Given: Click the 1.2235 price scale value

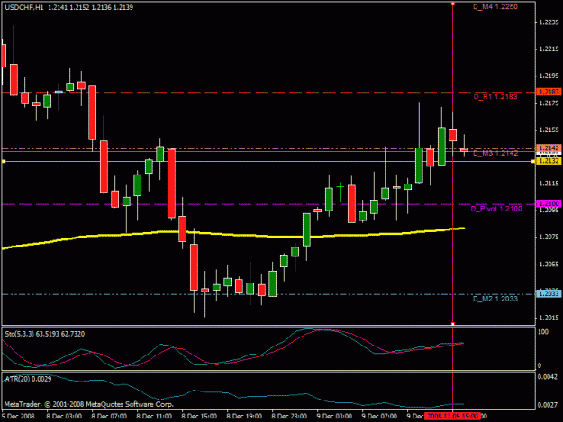Looking at the screenshot, I should [x=549, y=22].
